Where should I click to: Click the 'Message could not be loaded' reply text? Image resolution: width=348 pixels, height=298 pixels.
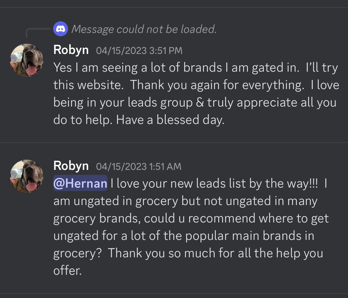pos(145,29)
